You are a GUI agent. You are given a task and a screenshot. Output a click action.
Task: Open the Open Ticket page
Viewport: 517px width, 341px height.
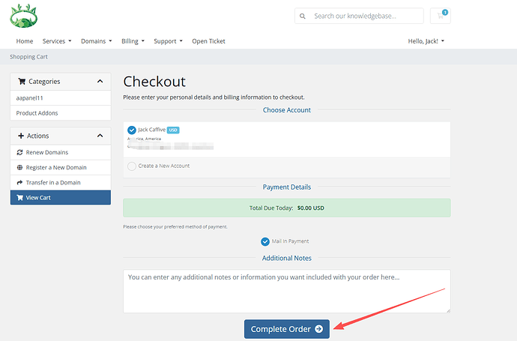pos(208,41)
